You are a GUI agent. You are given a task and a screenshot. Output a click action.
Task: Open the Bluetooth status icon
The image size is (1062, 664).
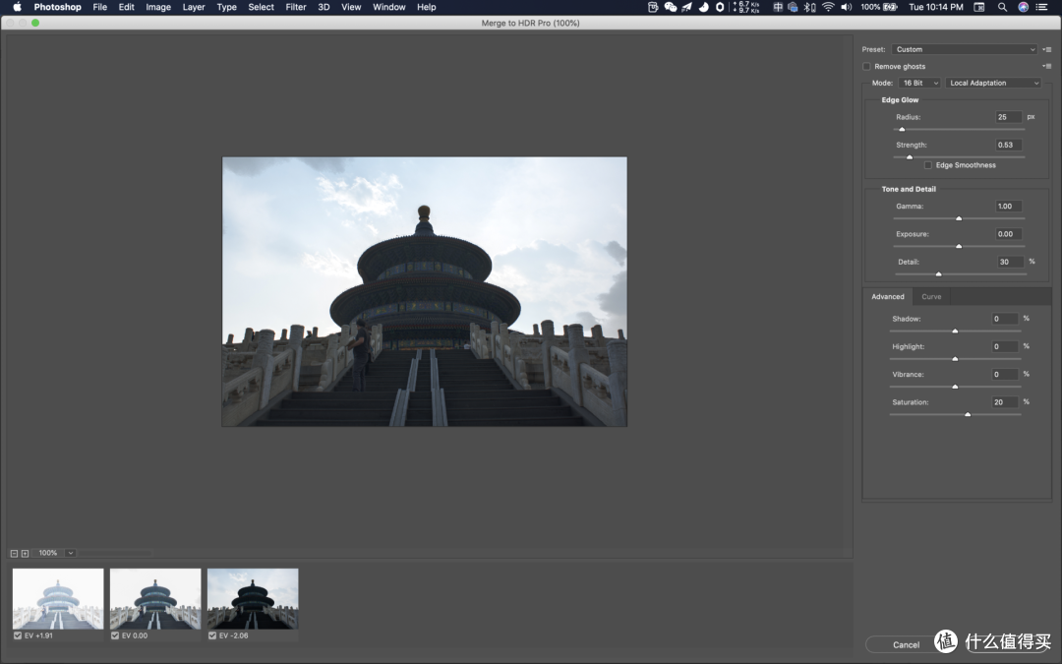(x=809, y=7)
